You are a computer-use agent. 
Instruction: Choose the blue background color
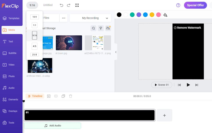click(x=145, y=15)
